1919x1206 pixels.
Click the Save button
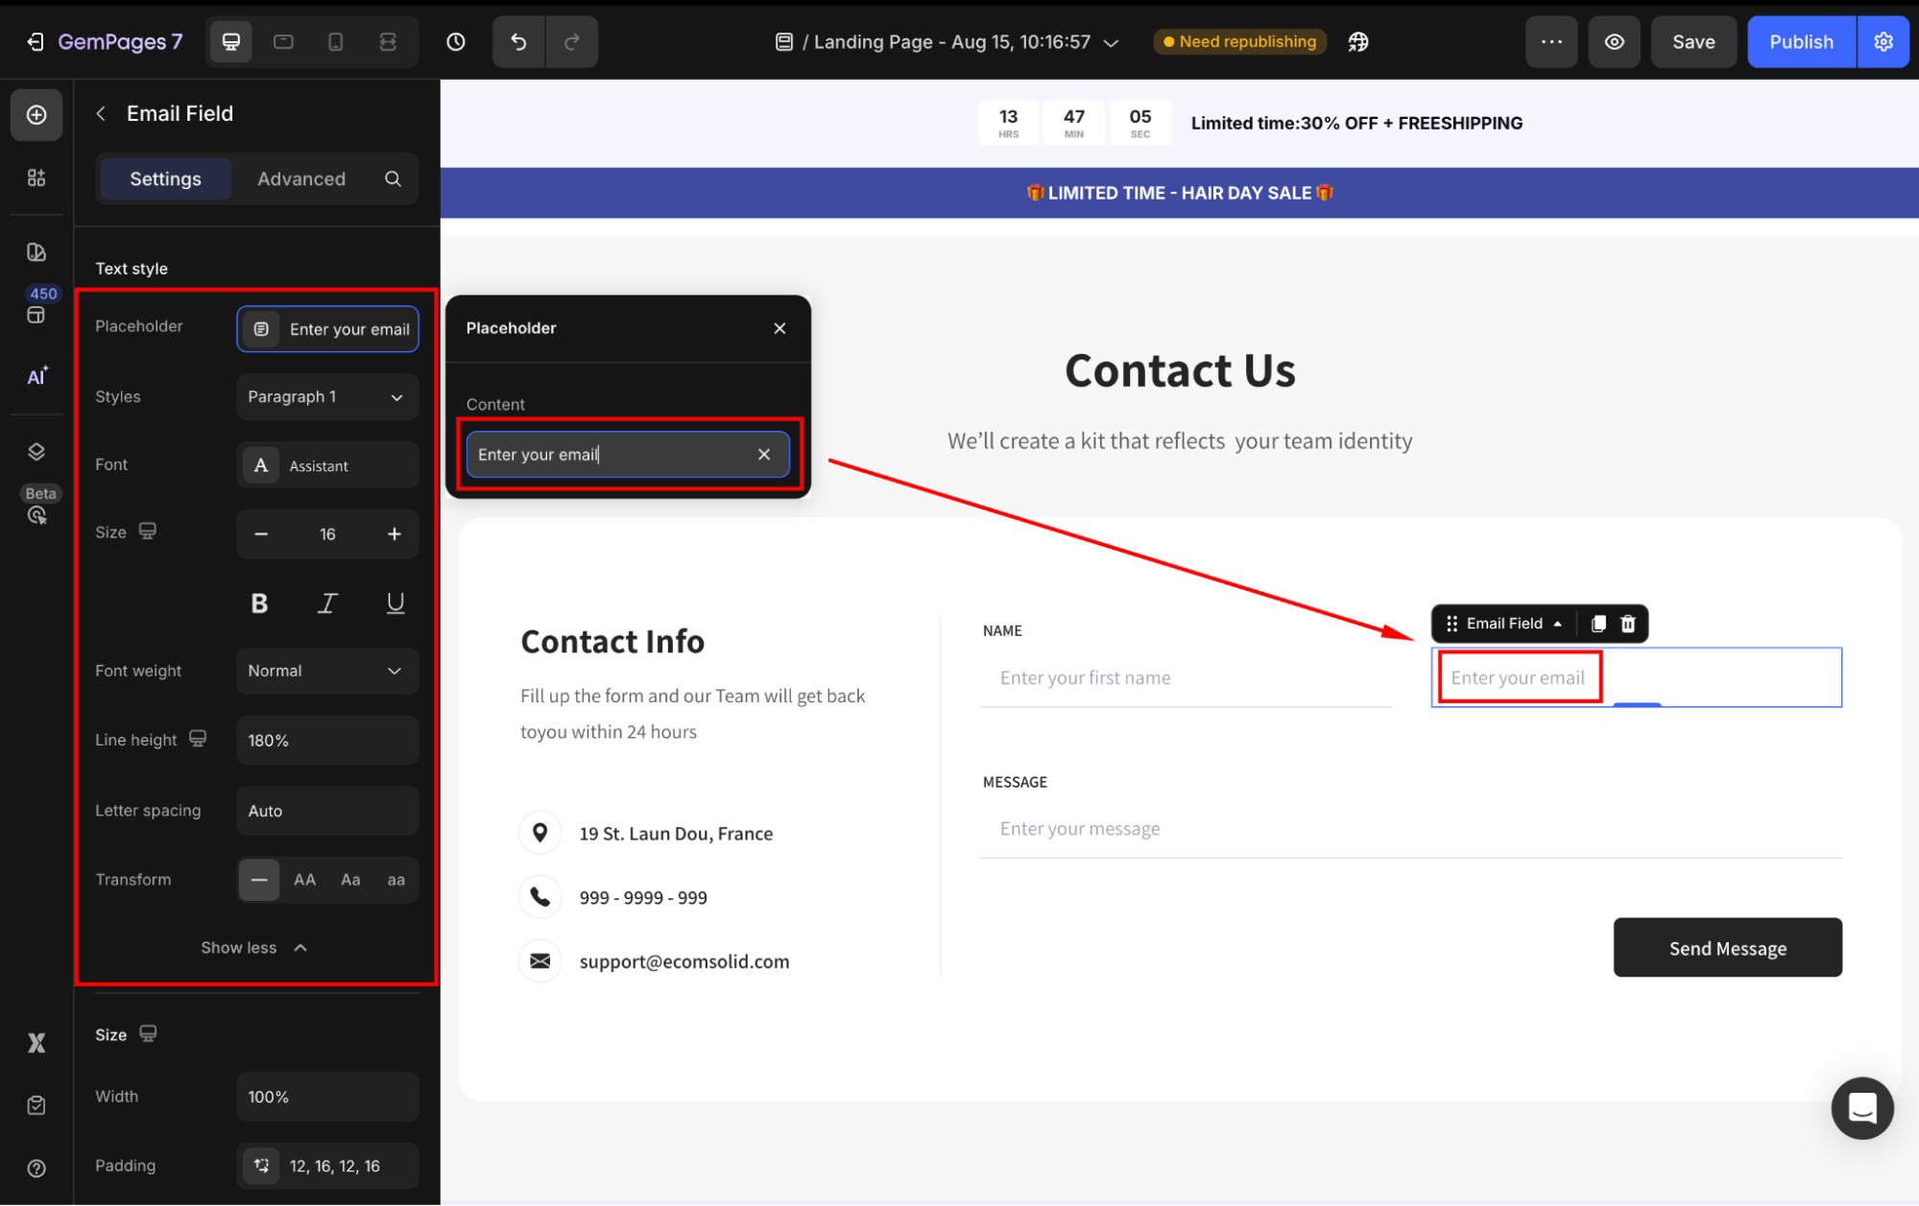coord(1692,42)
